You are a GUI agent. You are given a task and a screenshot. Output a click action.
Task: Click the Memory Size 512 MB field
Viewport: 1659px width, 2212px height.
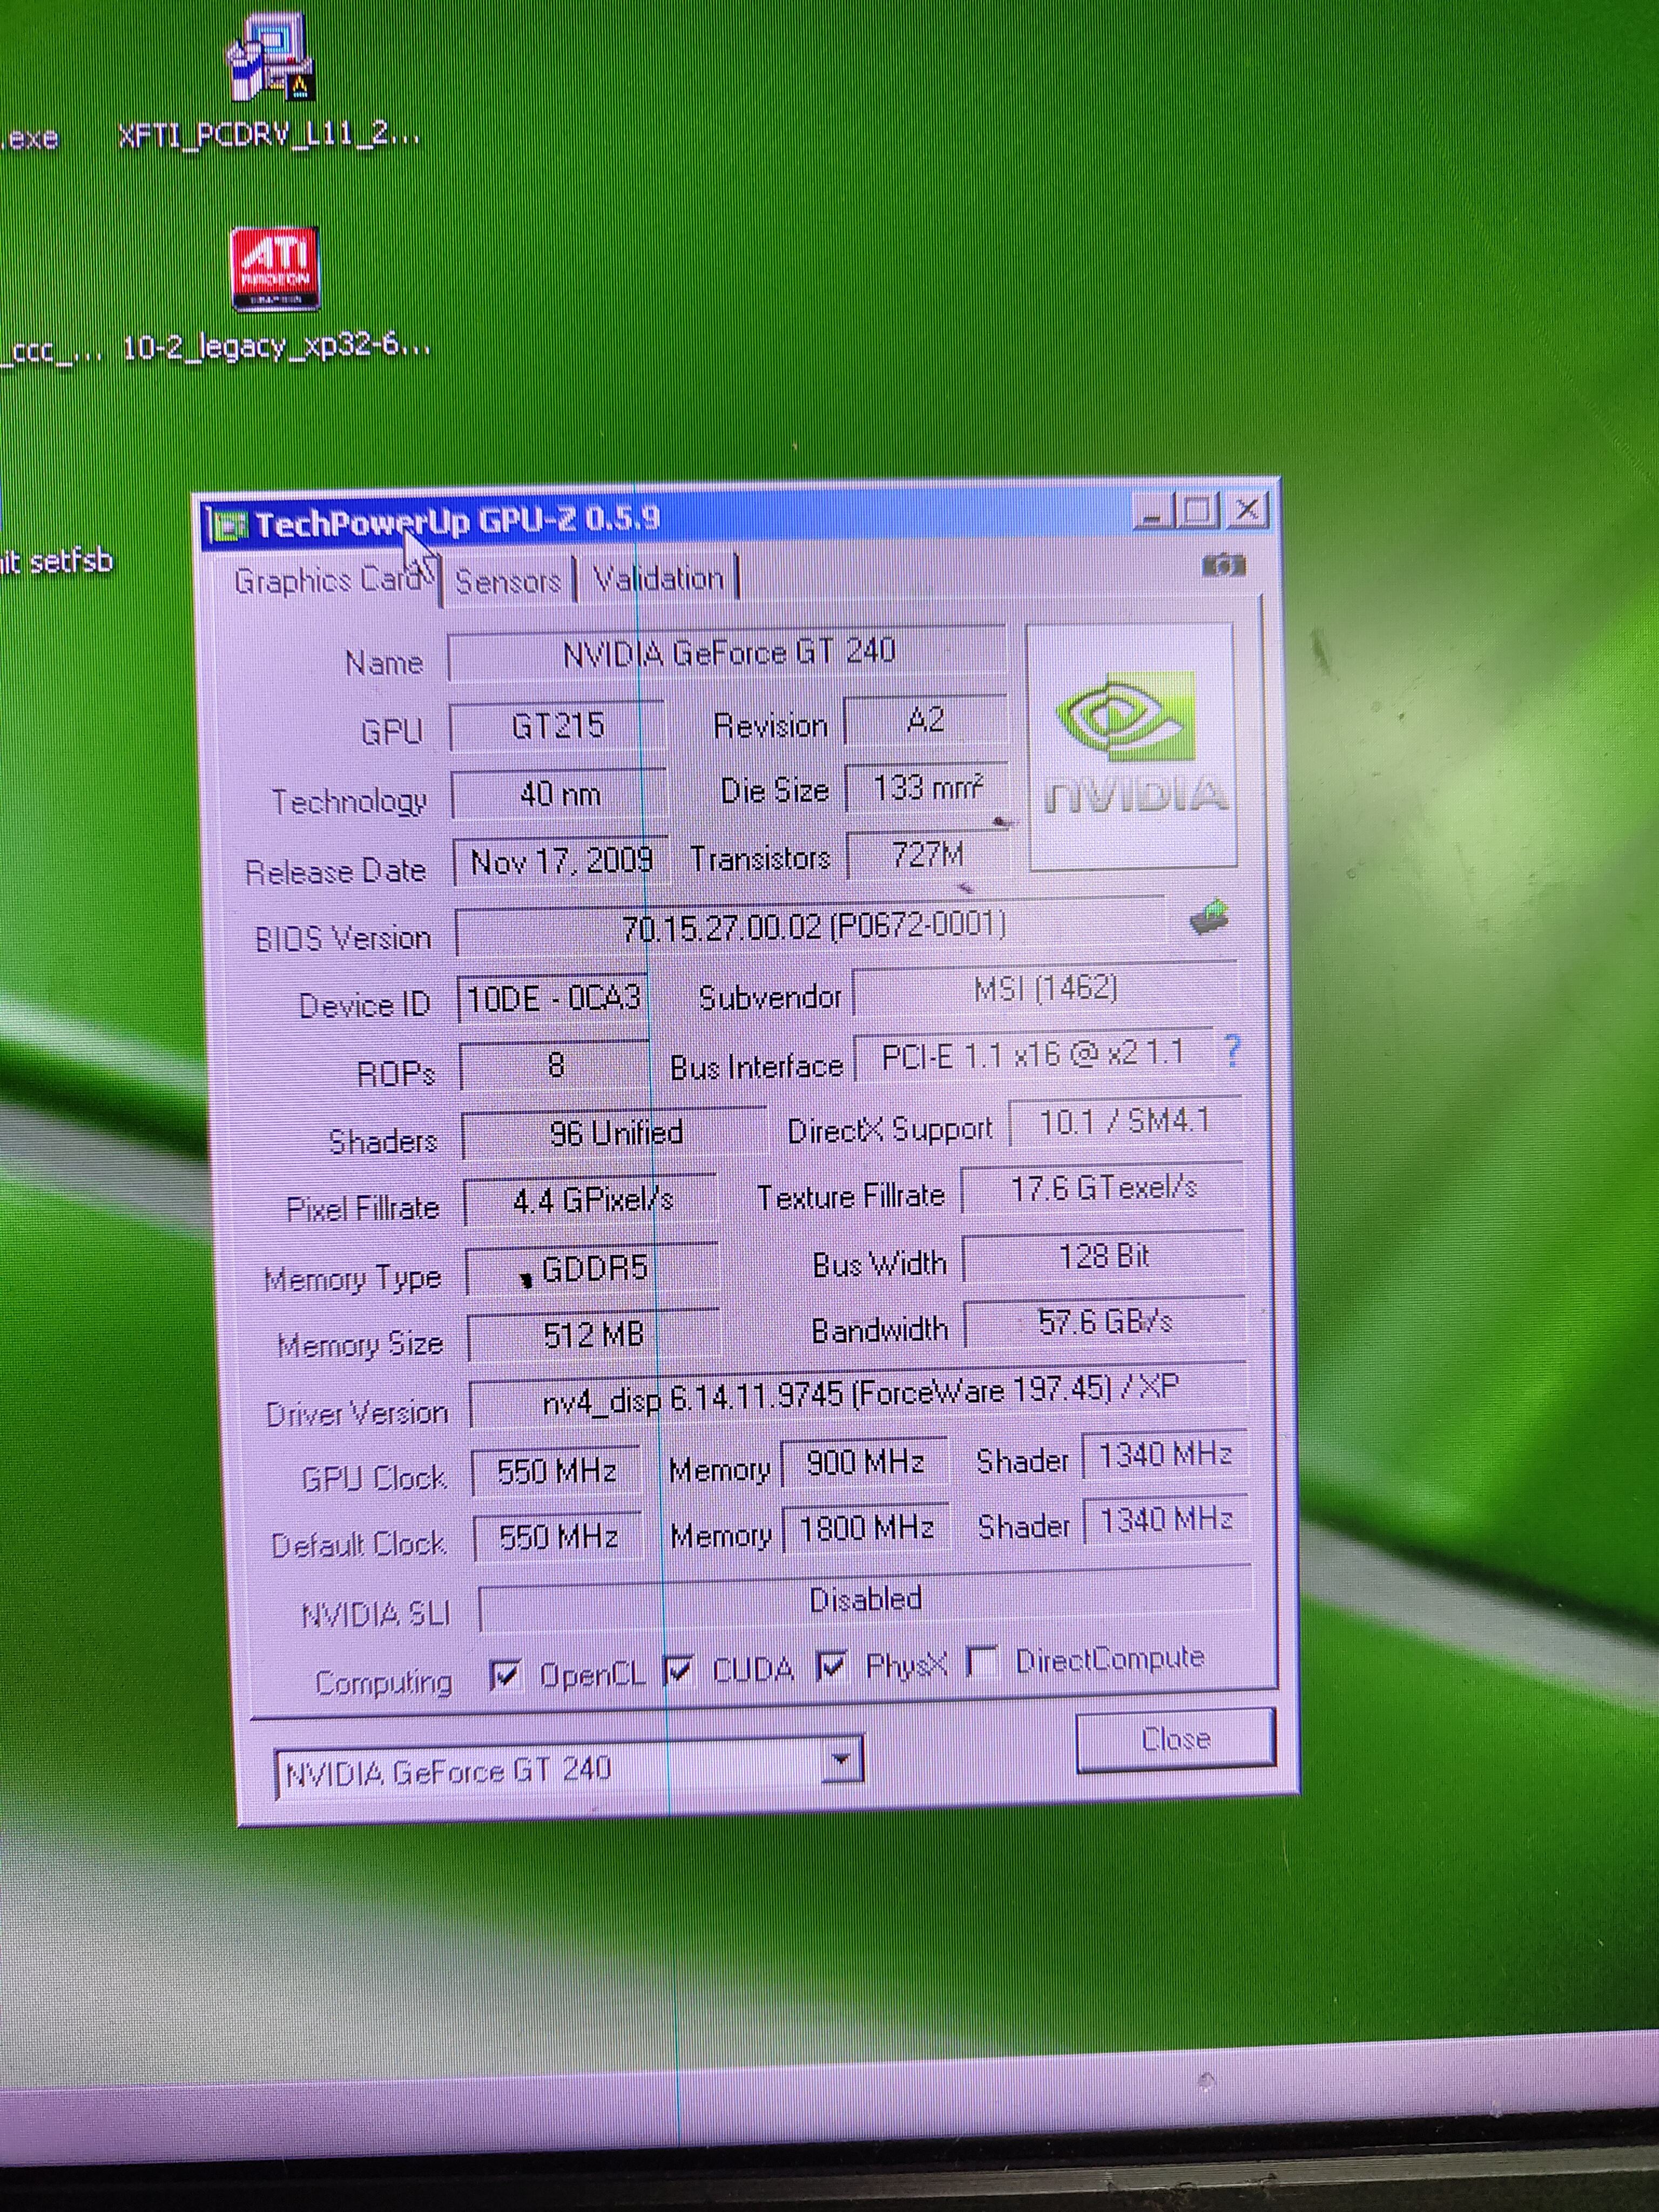594,1335
